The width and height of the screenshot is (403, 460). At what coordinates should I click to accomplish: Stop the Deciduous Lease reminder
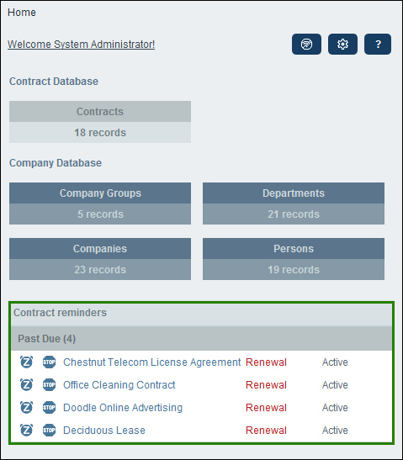coord(49,430)
